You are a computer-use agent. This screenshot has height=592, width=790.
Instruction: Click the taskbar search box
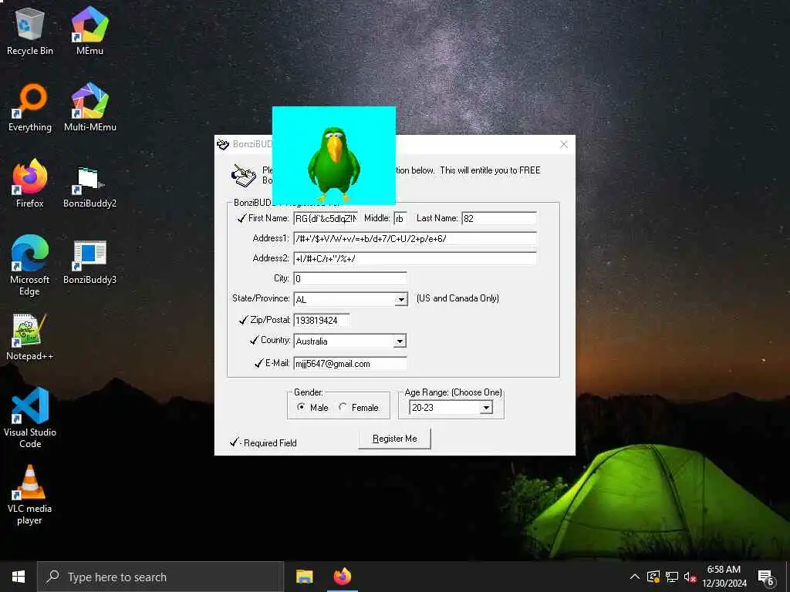click(x=160, y=577)
